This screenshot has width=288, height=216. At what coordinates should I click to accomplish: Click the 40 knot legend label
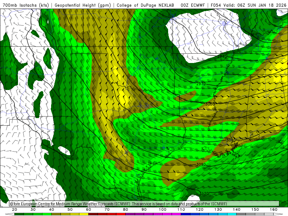click(51, 210)
